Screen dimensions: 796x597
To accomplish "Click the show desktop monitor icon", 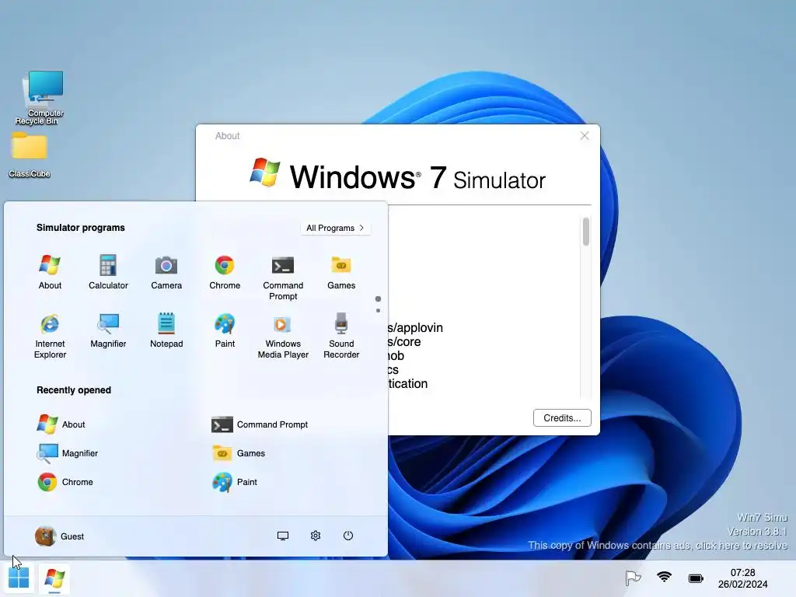I will click(x=283, y=536).
